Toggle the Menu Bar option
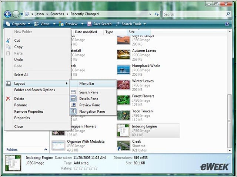 (93, 84)
